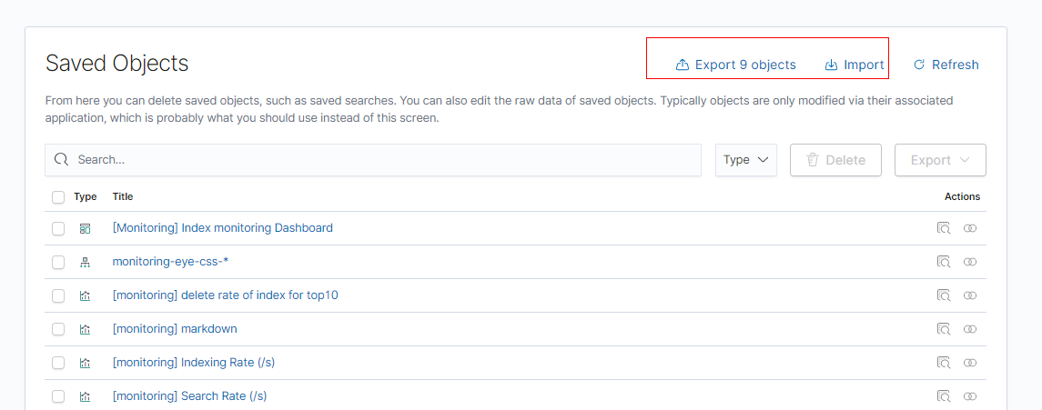Inspect the delete rate of index object
This screenshot has width=1042, height=410.
point(944,295)
